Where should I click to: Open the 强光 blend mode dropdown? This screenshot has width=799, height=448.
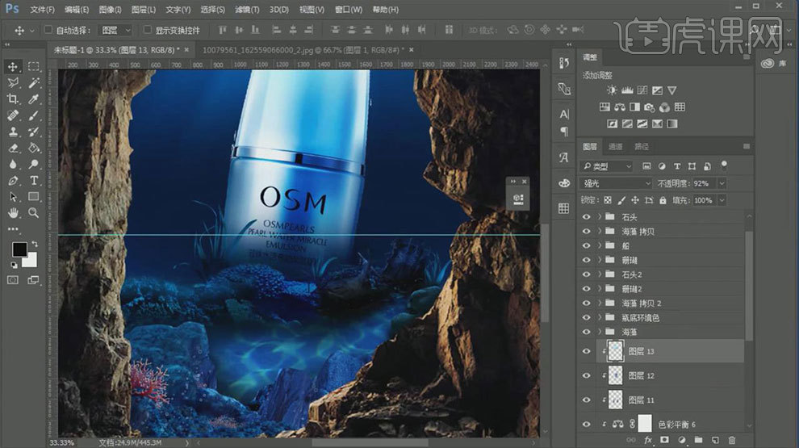pyautogui.click(x=615, y=183)
